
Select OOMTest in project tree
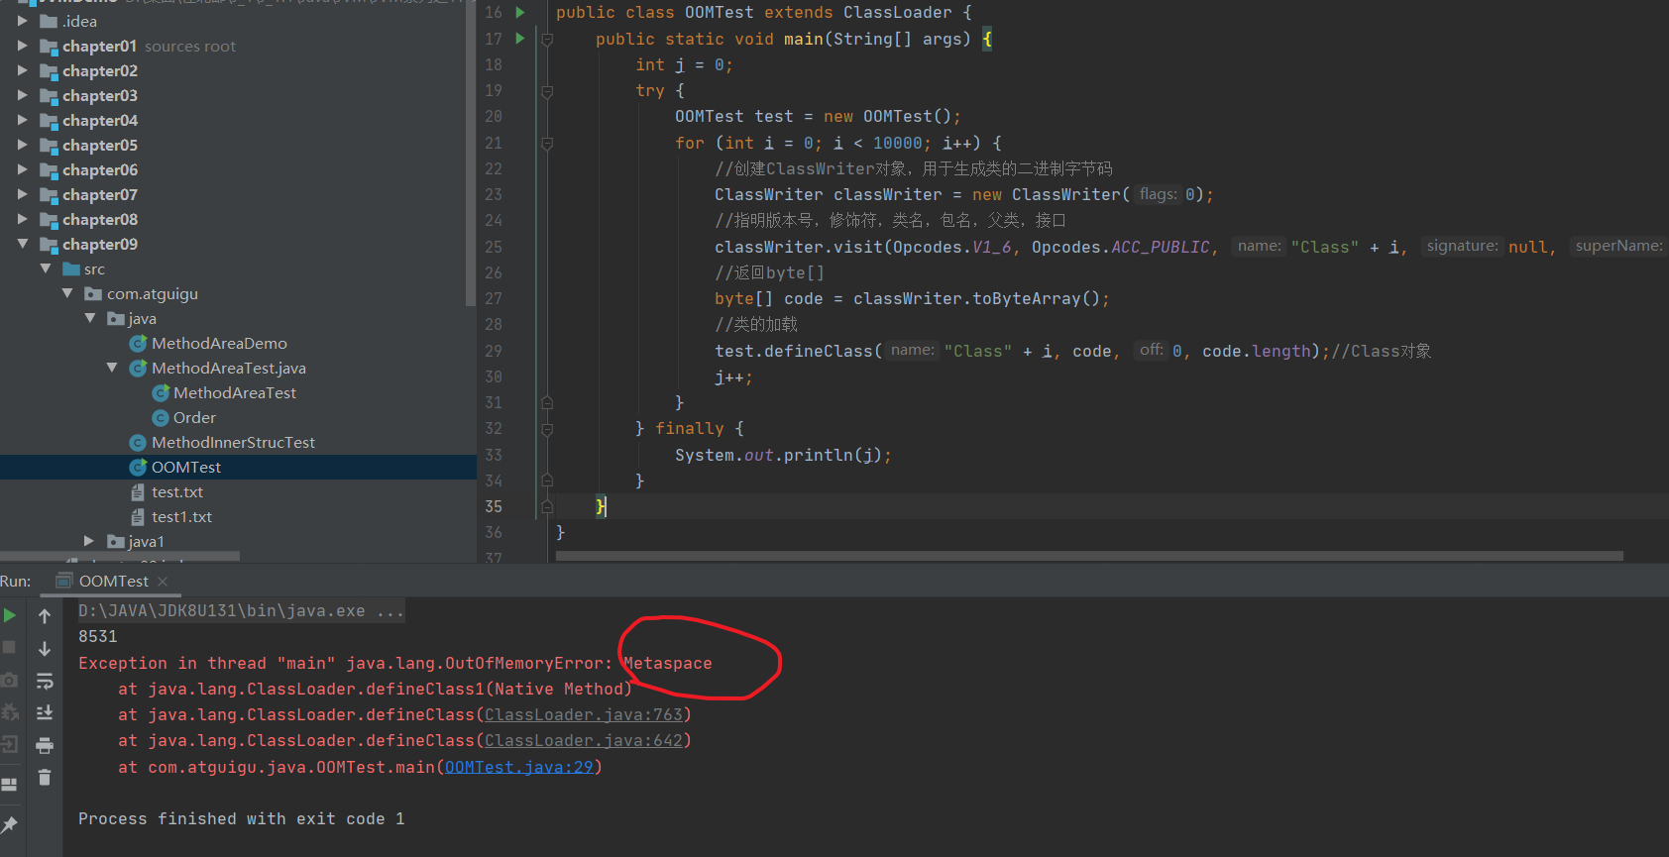186,467
